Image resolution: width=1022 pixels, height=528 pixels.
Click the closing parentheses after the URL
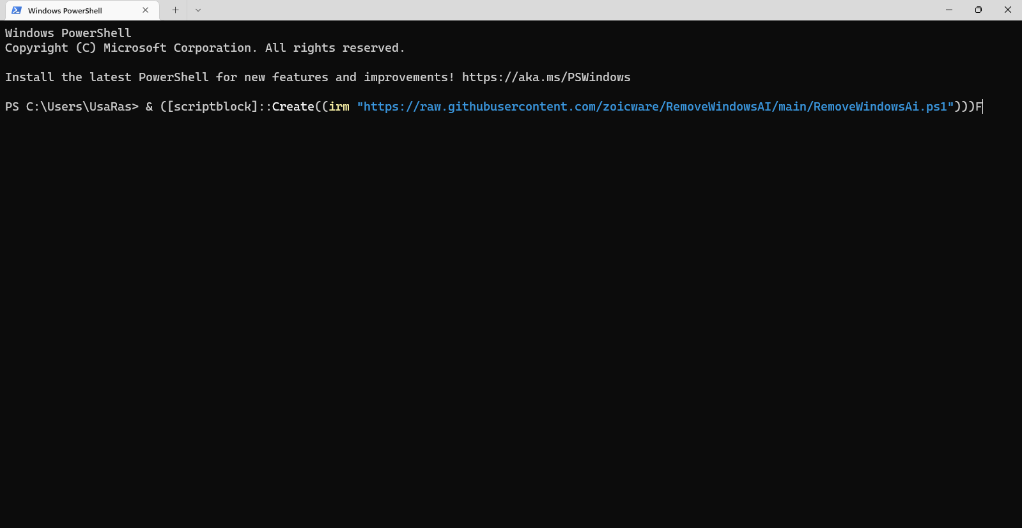coord(965,106)
